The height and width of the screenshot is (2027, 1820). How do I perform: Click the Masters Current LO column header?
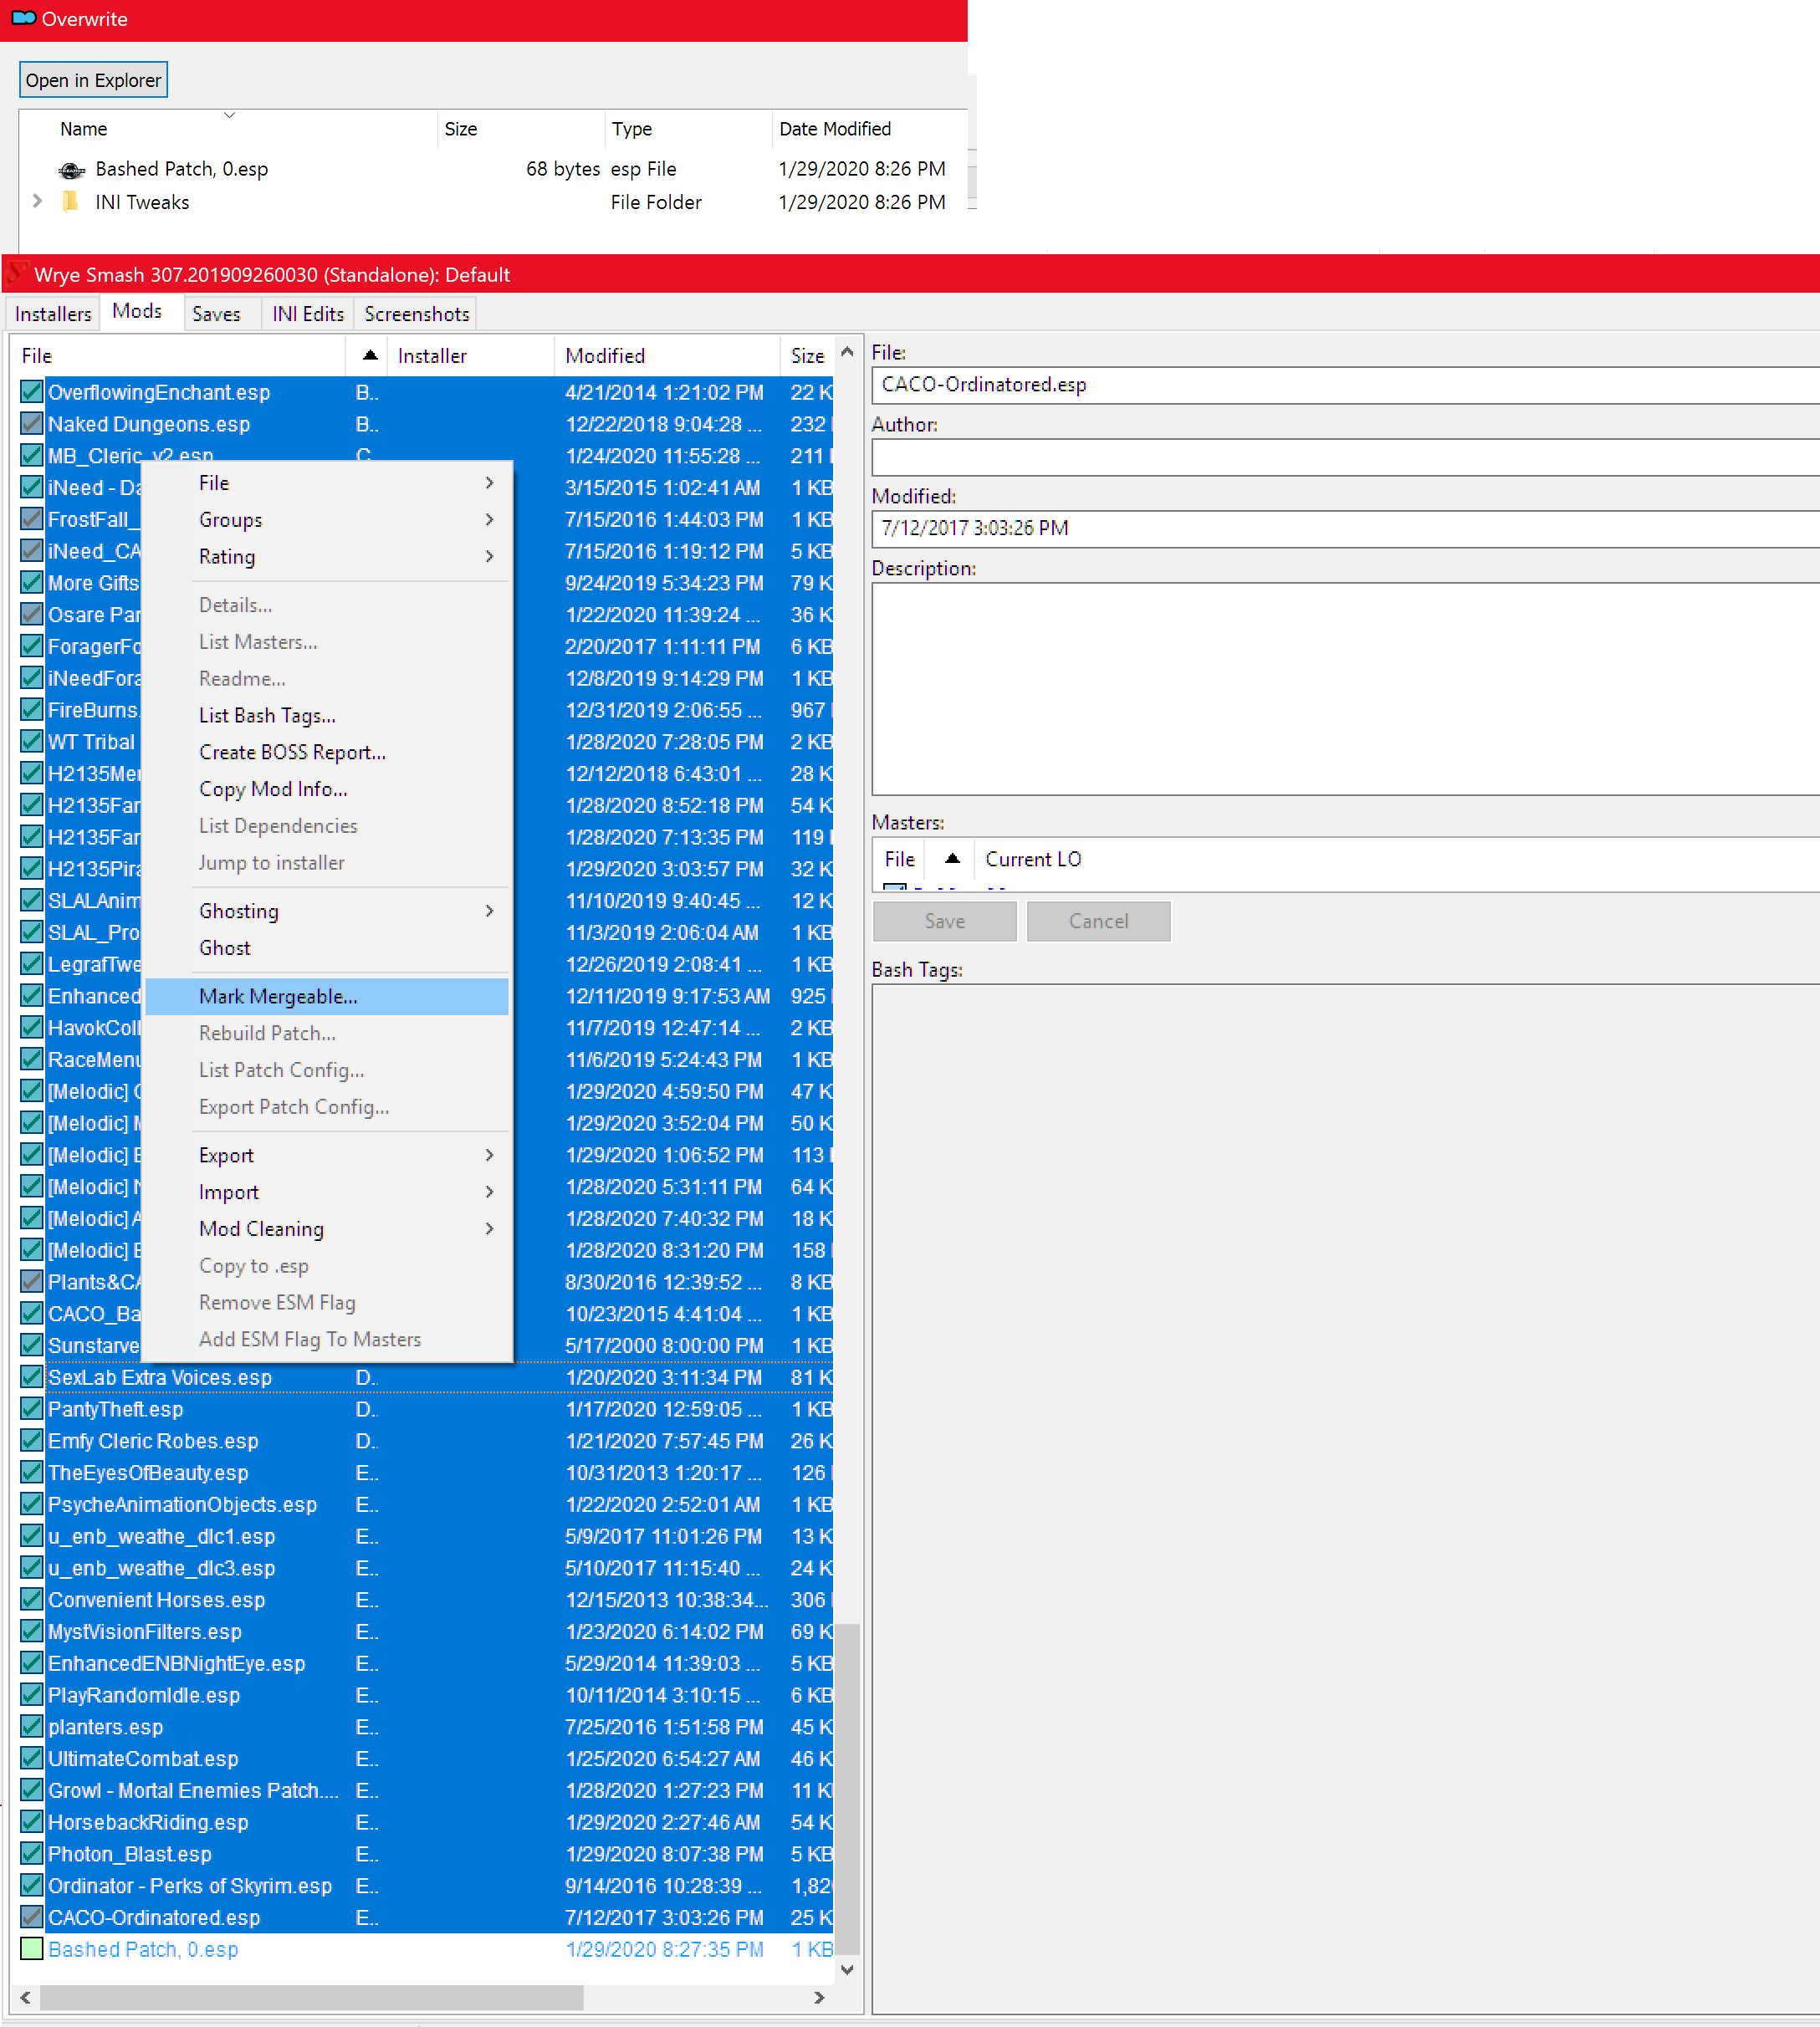(1033, 859)
